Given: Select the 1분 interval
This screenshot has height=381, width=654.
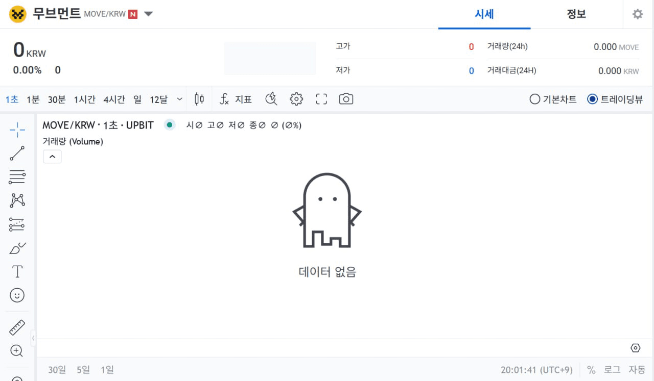Looking at the screenshot, I should [33, 99].
